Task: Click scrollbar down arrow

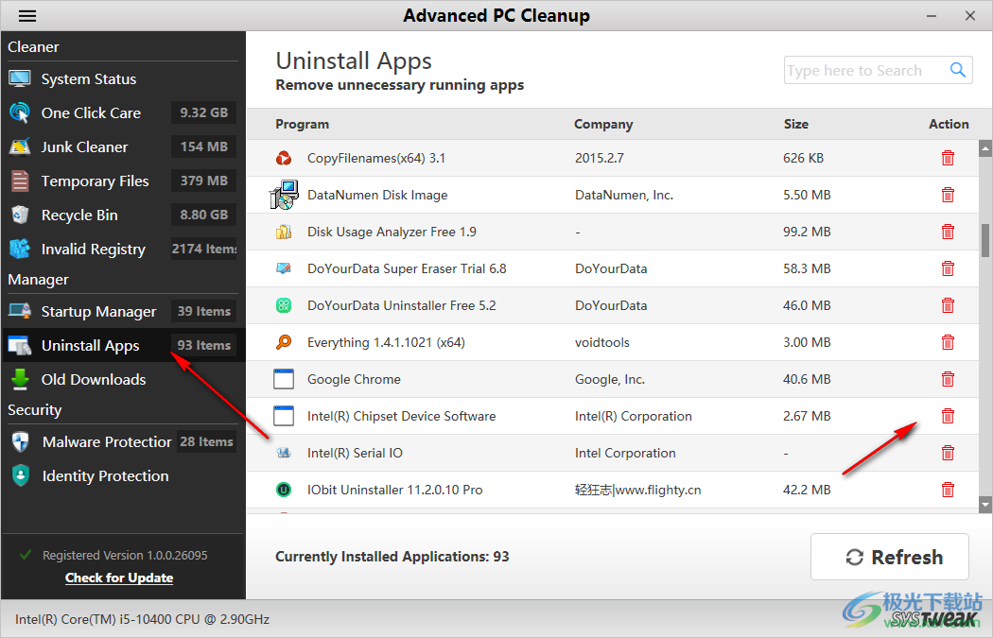Action: [x=984, y=505]
